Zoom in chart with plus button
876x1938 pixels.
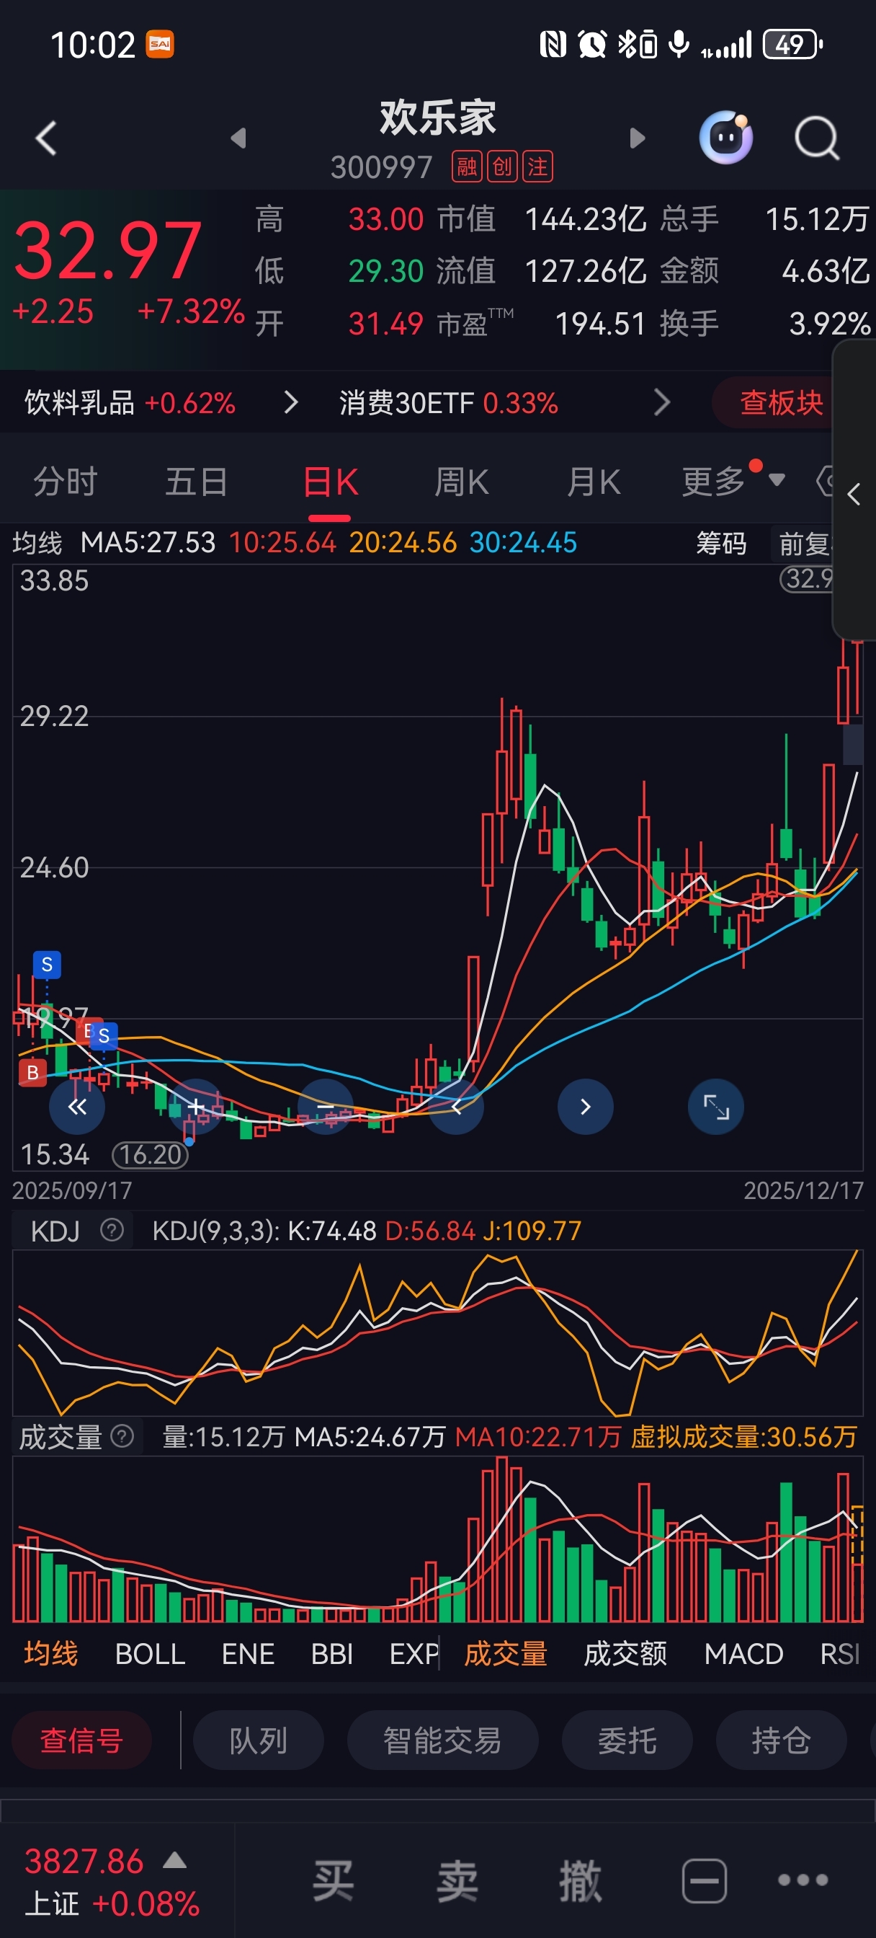(x=195, y=1107)
